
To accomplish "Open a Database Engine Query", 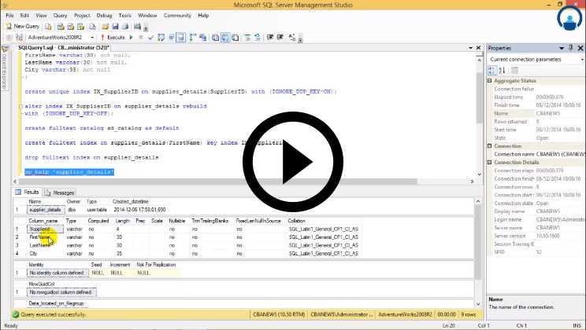I will click(x=48, y=27).
